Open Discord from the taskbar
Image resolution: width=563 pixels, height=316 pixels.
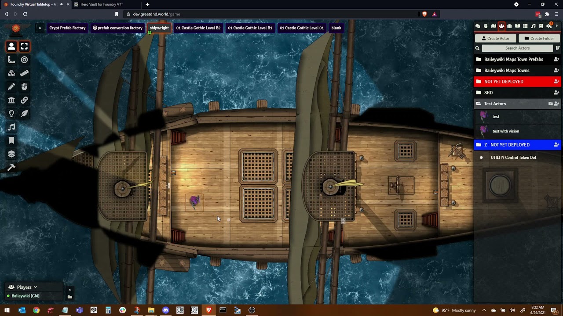[x=165, y=310]
